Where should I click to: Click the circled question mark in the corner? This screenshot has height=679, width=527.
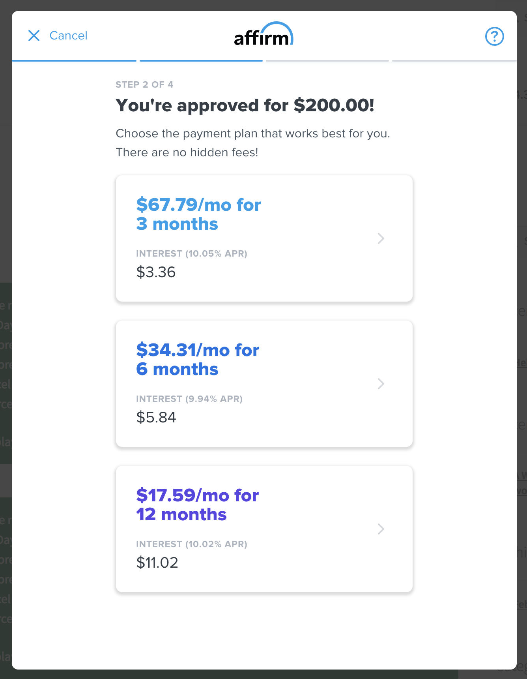[x=495, y=36]
